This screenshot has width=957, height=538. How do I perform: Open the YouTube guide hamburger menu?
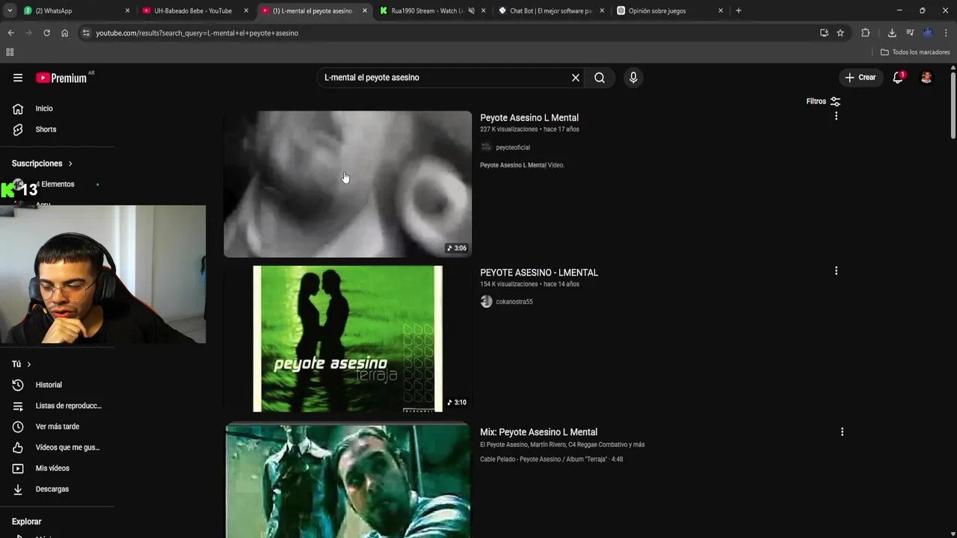click(x=18, y=78)
